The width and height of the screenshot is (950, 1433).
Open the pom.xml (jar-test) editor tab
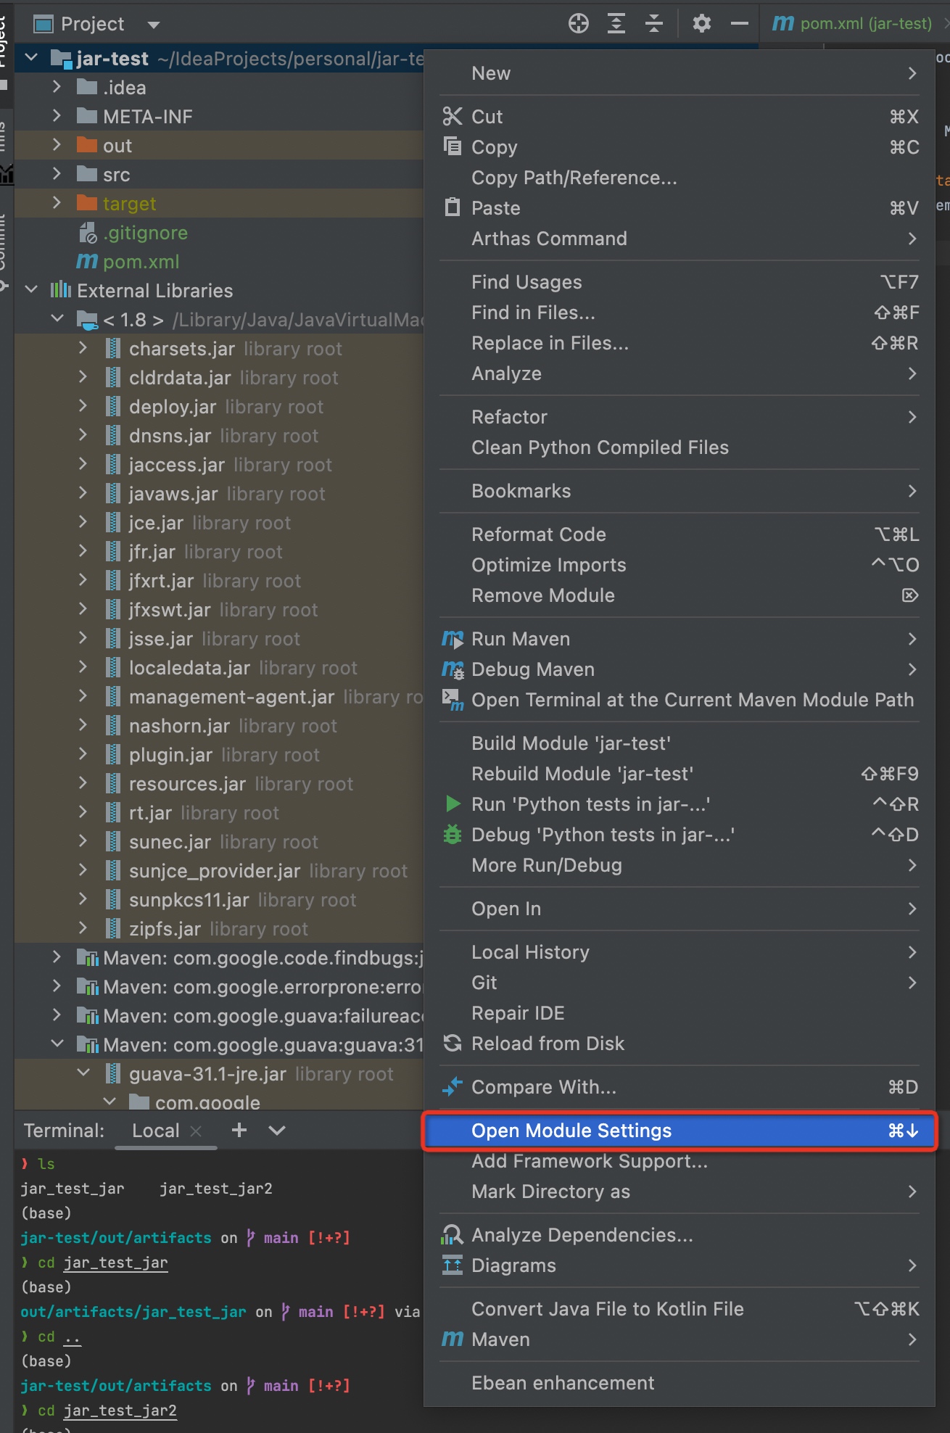click(852, 24)
